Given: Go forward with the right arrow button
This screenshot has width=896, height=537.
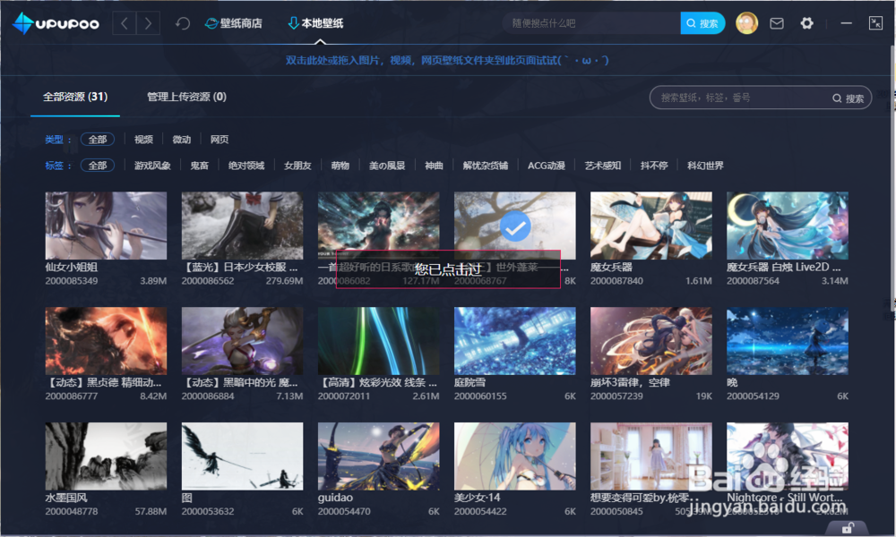Looking at the screenshot, I should pos(148,23).
